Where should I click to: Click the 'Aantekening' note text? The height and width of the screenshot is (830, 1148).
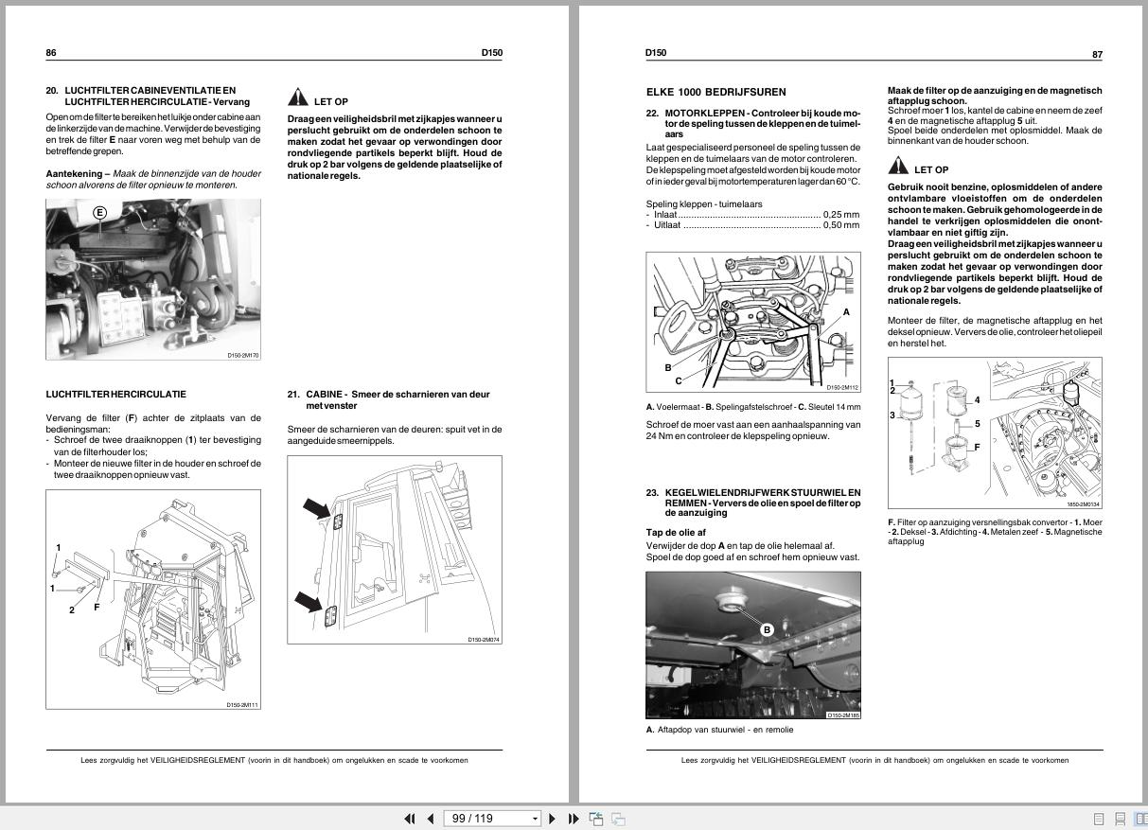coord(153,180)
